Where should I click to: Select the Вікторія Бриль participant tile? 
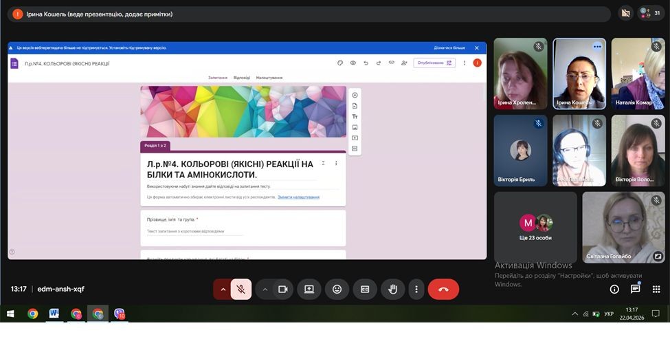[520, 151]
